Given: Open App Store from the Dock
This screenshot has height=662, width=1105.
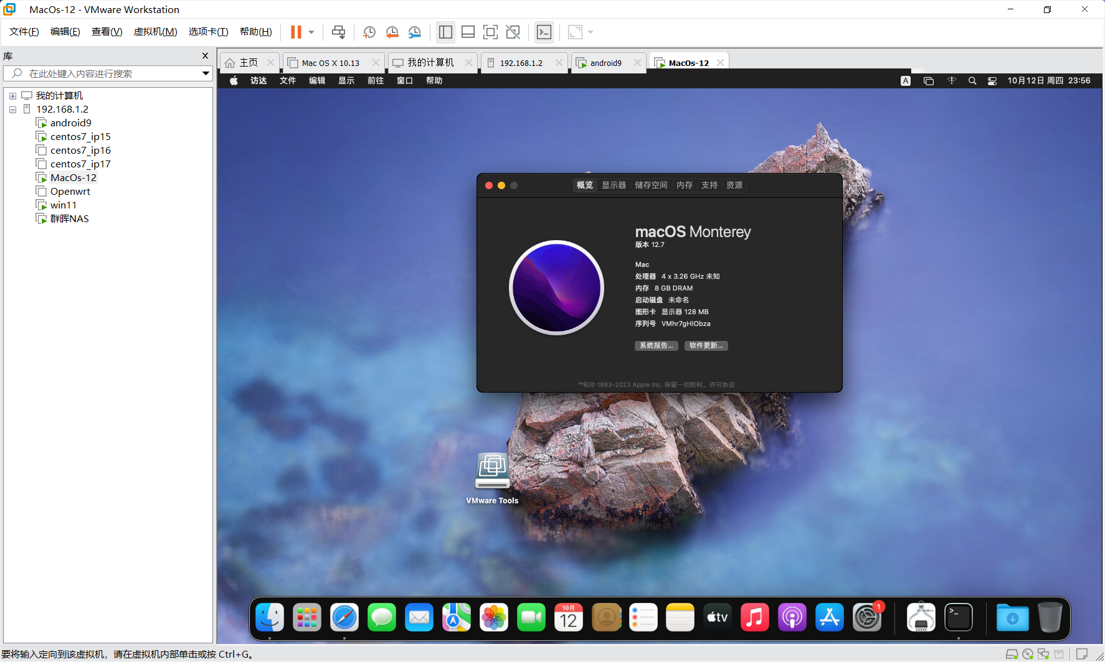Looking at the screenshot, I should click(x=830, y=618).
